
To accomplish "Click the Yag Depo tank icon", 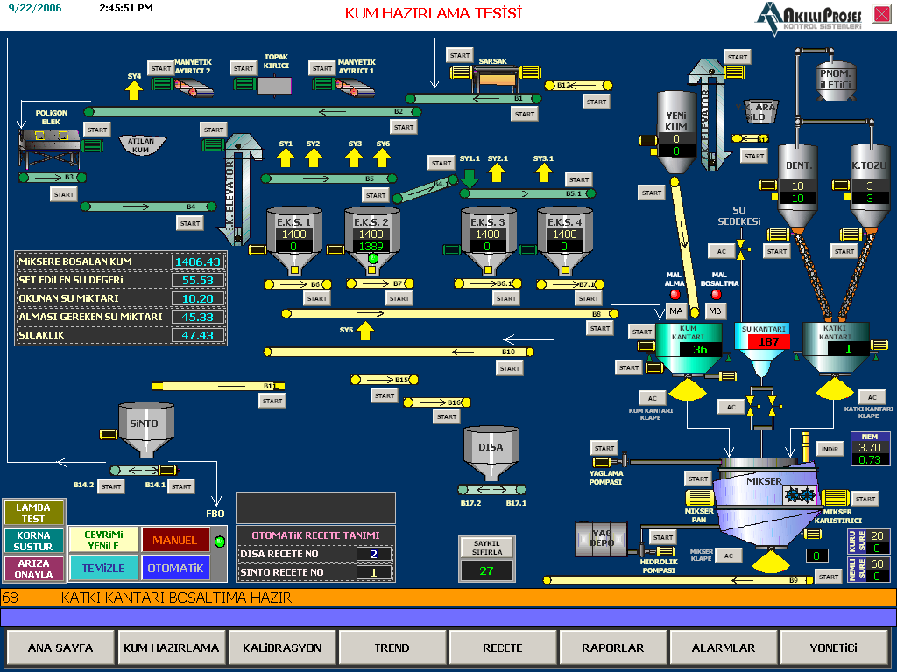I will click(x=601, y=539).
